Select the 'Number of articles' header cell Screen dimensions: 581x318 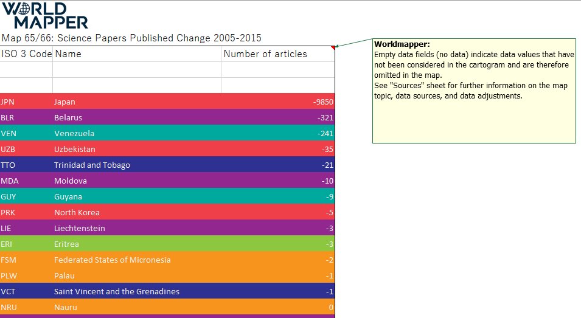point(278,54)
